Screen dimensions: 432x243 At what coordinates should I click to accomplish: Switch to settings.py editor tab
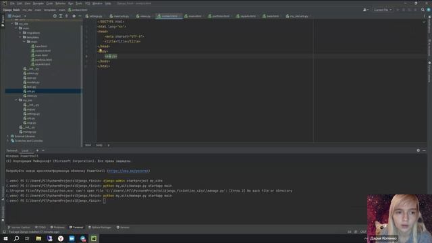pyautogui.click(x=94, y=16)
